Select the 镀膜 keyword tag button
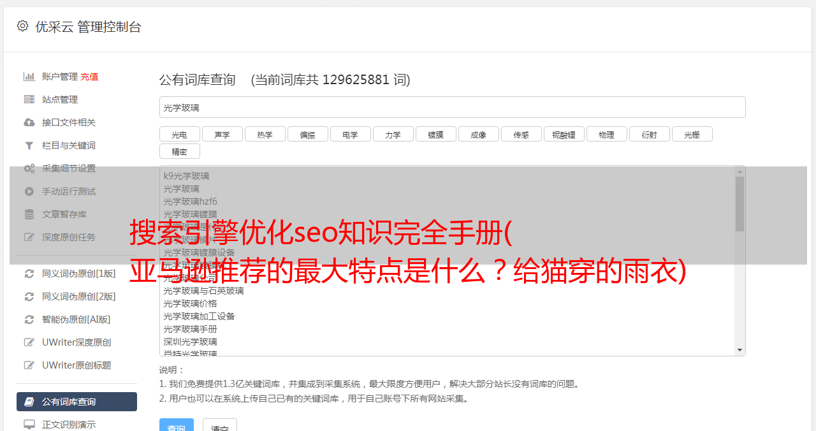Viewport: 816px width, 431px height. [436, 134]
